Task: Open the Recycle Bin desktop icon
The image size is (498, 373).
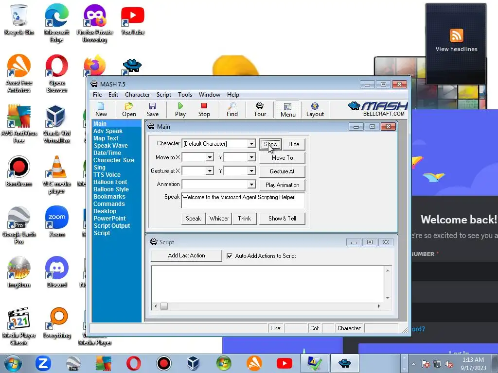Action: (x=19, y=20)
